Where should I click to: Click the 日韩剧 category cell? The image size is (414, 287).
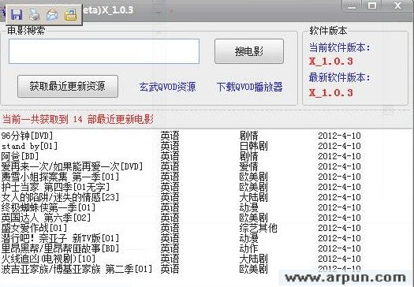[253, 146]
